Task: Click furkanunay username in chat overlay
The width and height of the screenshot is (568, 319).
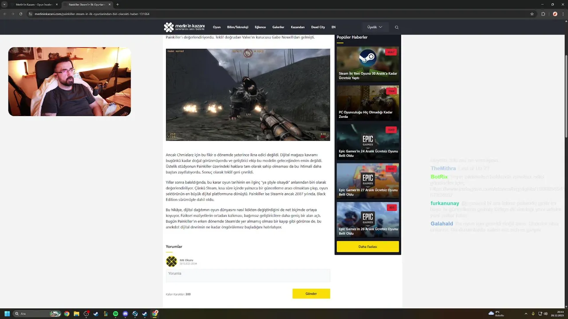Action: pos(445,203)
